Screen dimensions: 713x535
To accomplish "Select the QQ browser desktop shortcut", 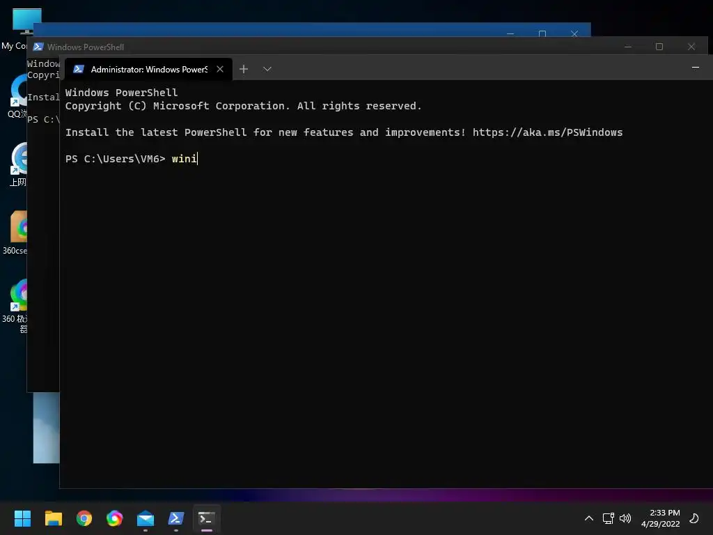I will pos(17,95).
